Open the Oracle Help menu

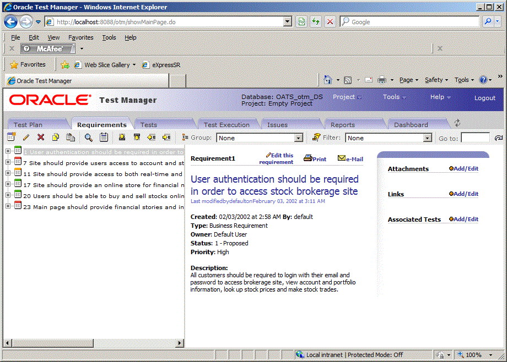(x=440, y=97)
